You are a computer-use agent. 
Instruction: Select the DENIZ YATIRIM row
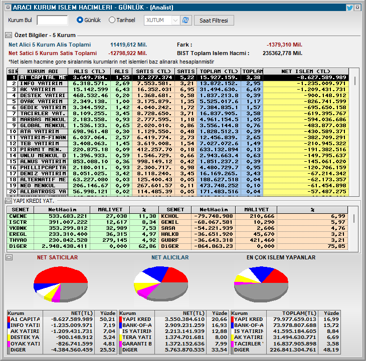pos(178,174)
